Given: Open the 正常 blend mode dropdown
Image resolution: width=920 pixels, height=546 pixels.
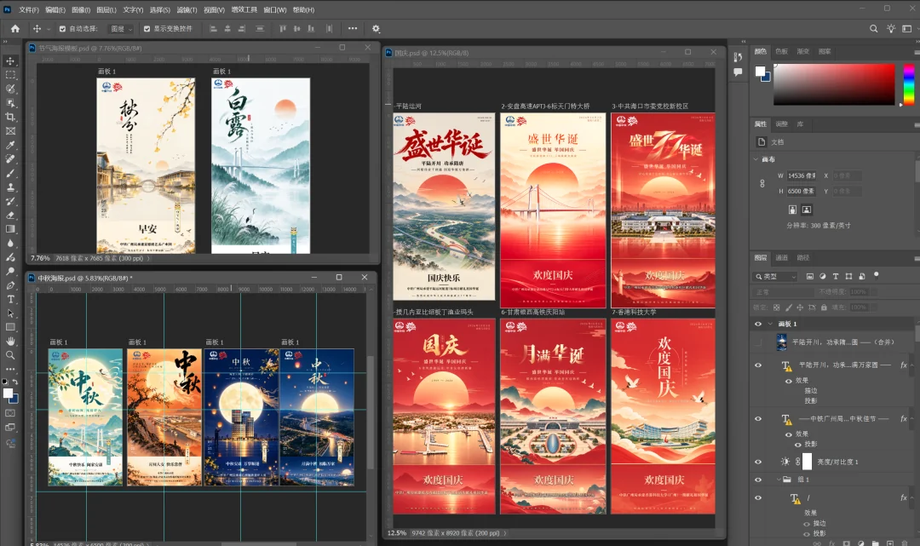Looking at the screenshot, I should 784,291.
